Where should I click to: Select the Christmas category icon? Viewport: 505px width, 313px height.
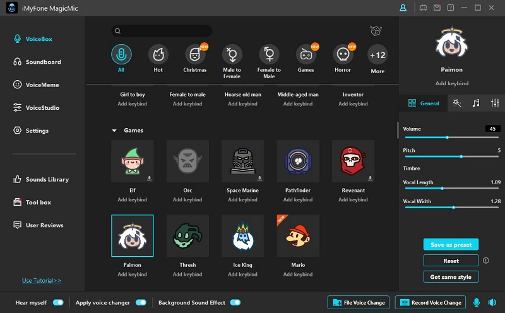pos(195,54)
